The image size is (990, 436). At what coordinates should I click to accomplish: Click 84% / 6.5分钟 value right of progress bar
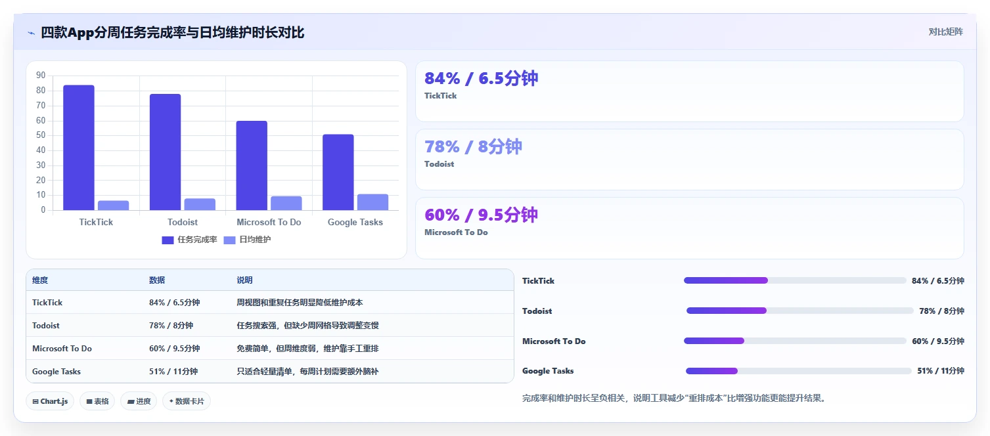pyautogui.click(x=938, y=281)
